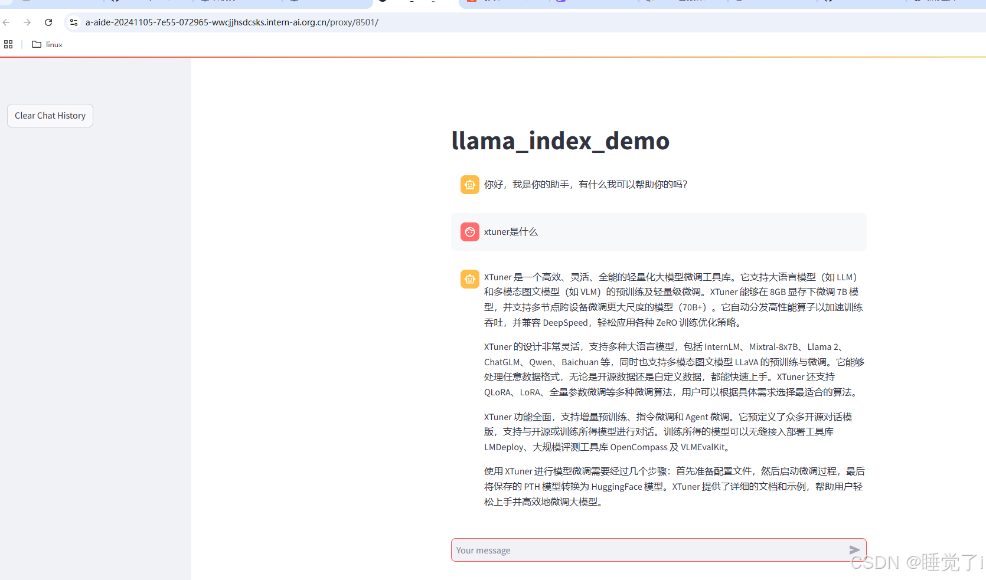Viewport: 986px width, 580px height.
Task: Click the paragraph starting 'XTuner 的设计非常灵活'
Action: click(674, 369)
